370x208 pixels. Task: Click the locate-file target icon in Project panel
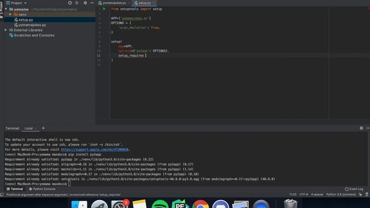click(70, 3)
